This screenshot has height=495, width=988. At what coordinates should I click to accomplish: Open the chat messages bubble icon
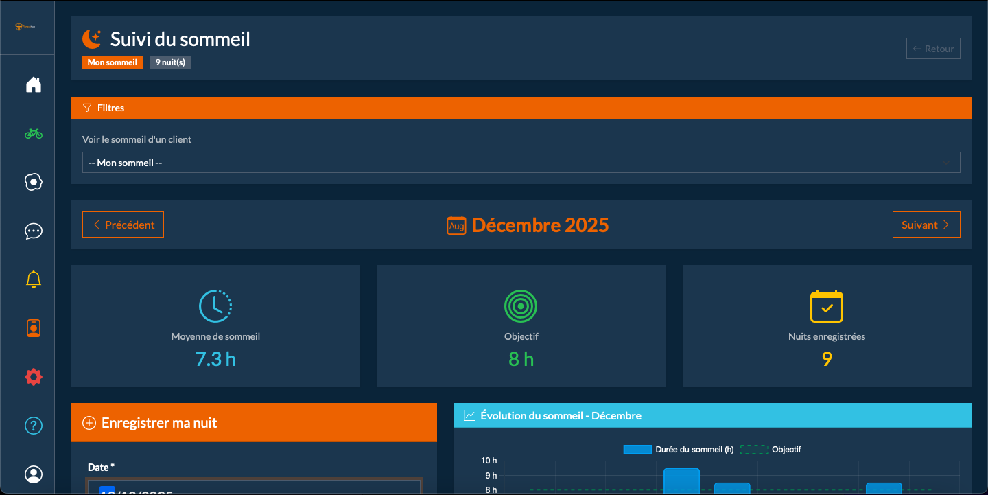click(33, 231)
